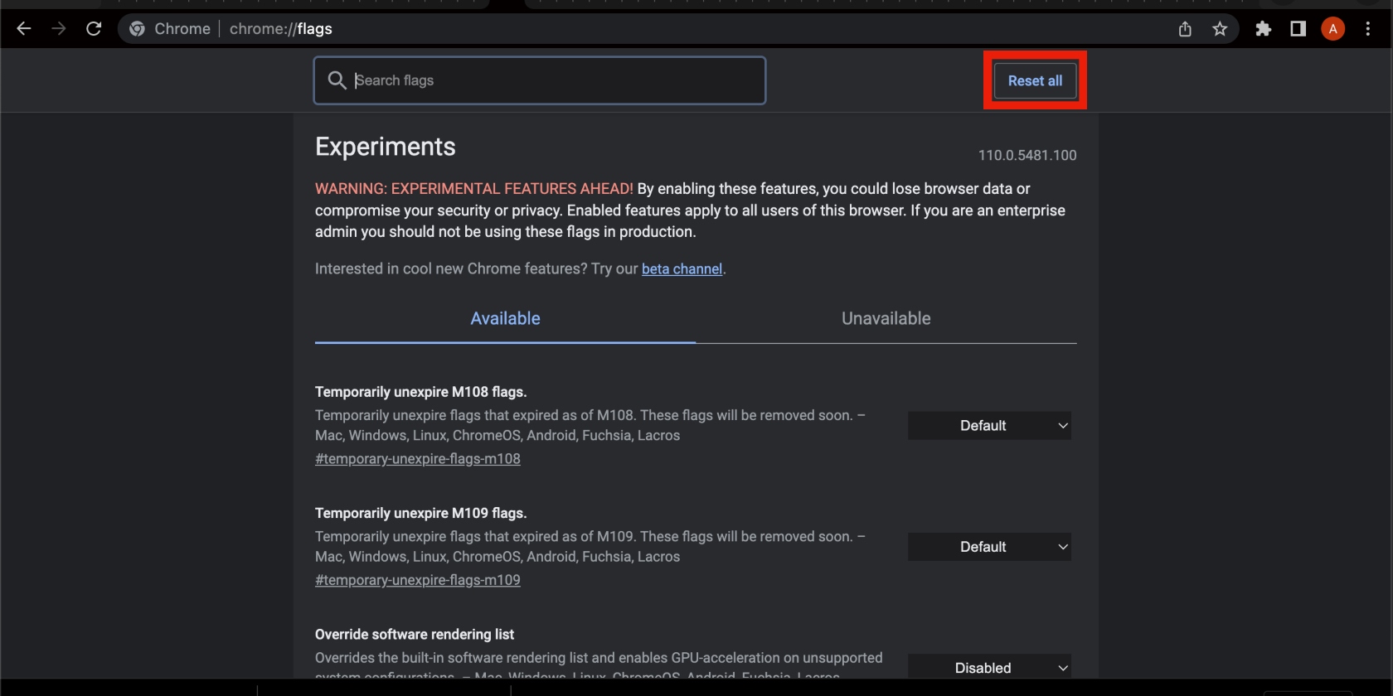Image resolution: width=1393 pixels, height=696 pixels.
Task: Toggle the side panel icon
Action: pyautogui.click(x=1298, y=29)
